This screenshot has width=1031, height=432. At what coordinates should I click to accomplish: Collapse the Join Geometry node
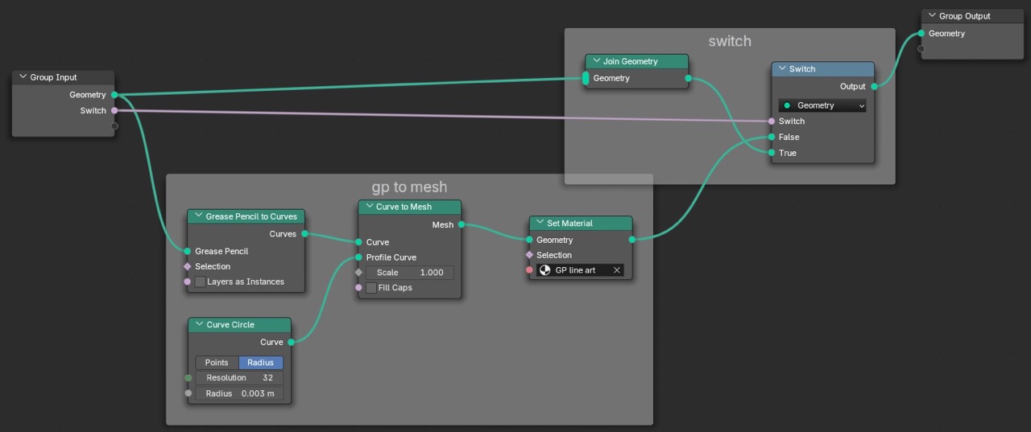pyautogui.click(x=596, y=61)
